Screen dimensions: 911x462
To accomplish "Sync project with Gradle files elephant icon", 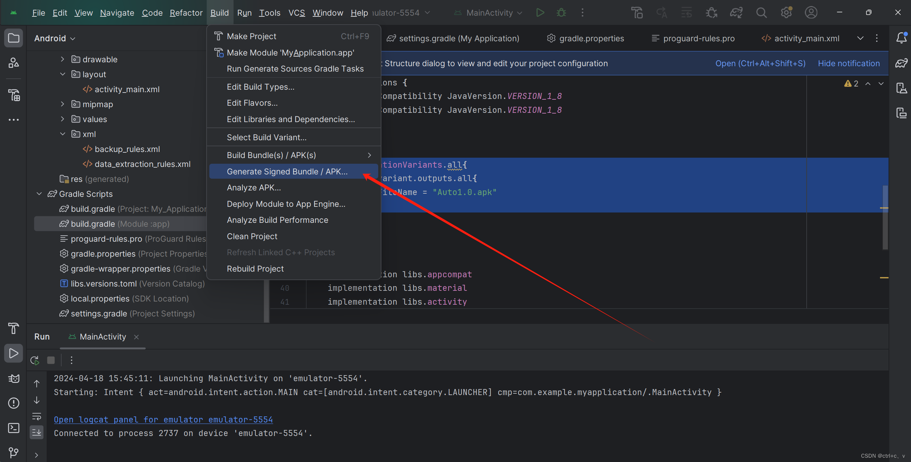I will 736,13.
